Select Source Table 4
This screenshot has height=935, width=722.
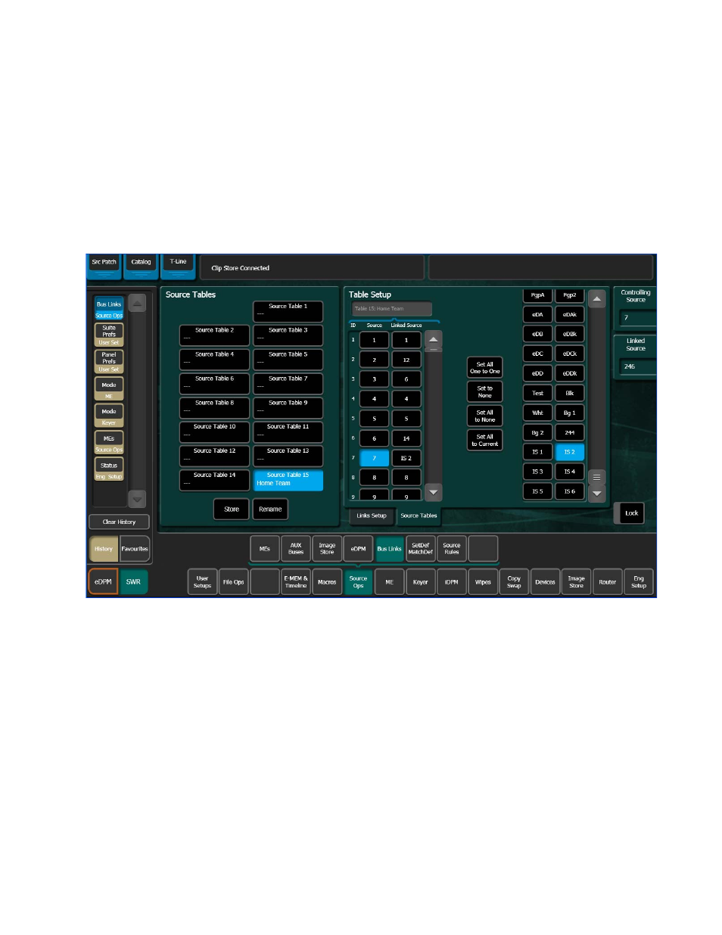click(214, 359)
